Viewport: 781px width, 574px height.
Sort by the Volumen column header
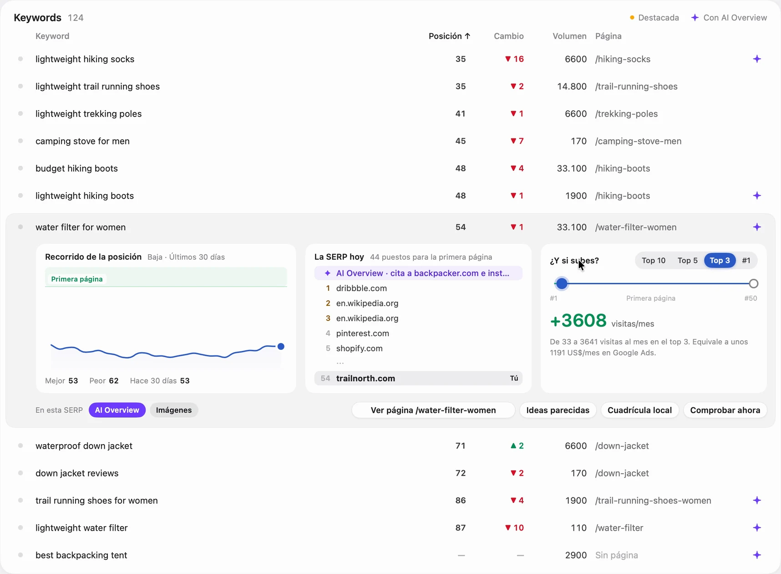point(569,36)
